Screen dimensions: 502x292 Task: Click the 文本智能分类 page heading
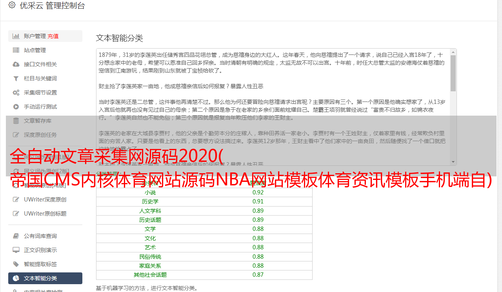click(120, 38)
